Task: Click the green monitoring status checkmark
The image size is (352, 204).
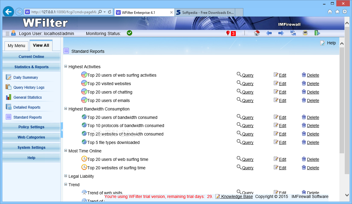Action: (x=130, y=33)
